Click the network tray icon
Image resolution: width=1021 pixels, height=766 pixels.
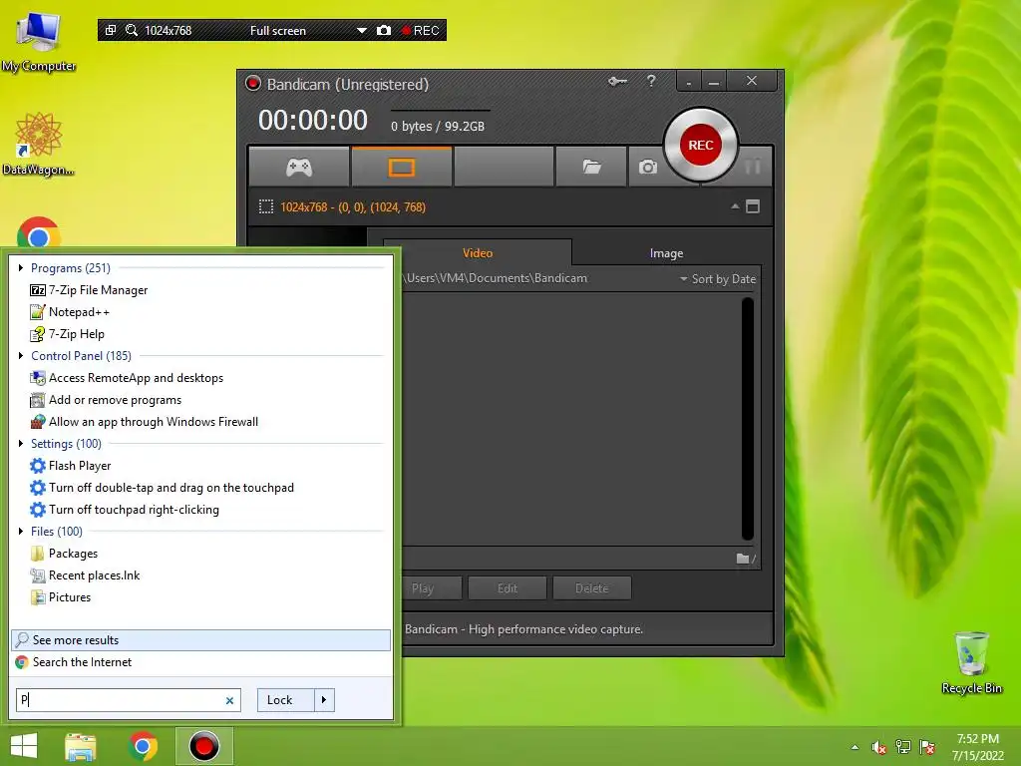click(903, 747)
